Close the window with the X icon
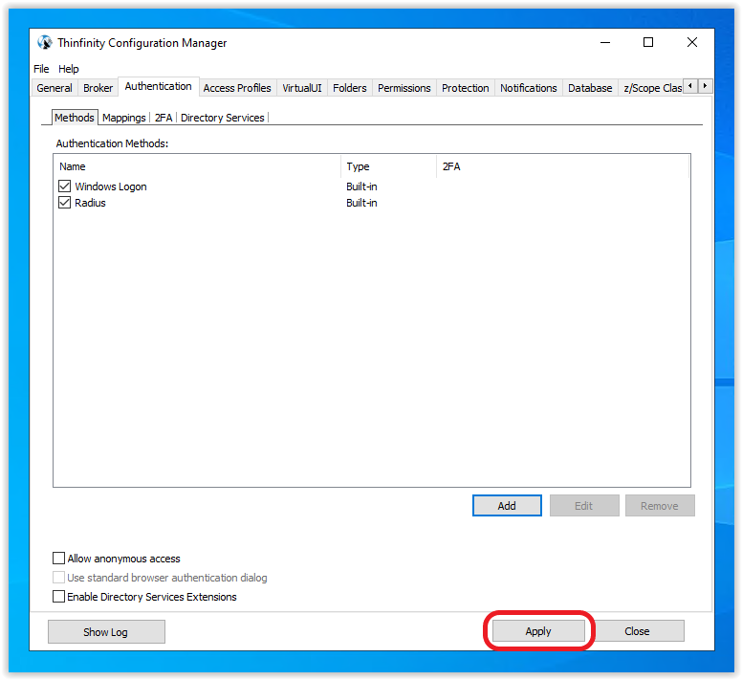The height and width of the screenshot is (680, 742). tap(692, 43)
